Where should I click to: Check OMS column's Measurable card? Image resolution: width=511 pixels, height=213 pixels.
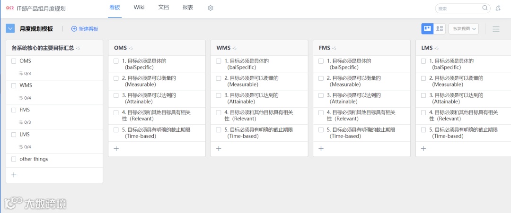116,78
